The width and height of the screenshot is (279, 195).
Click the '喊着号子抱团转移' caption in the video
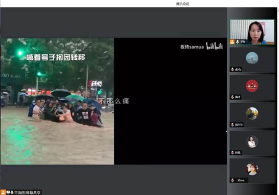tap(56, 57)
